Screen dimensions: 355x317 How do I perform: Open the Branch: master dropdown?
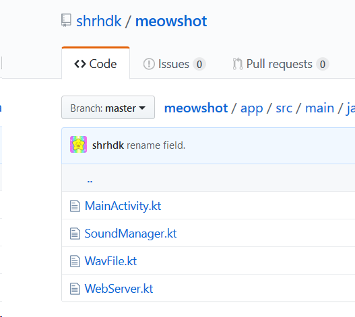tap(108, 108)
